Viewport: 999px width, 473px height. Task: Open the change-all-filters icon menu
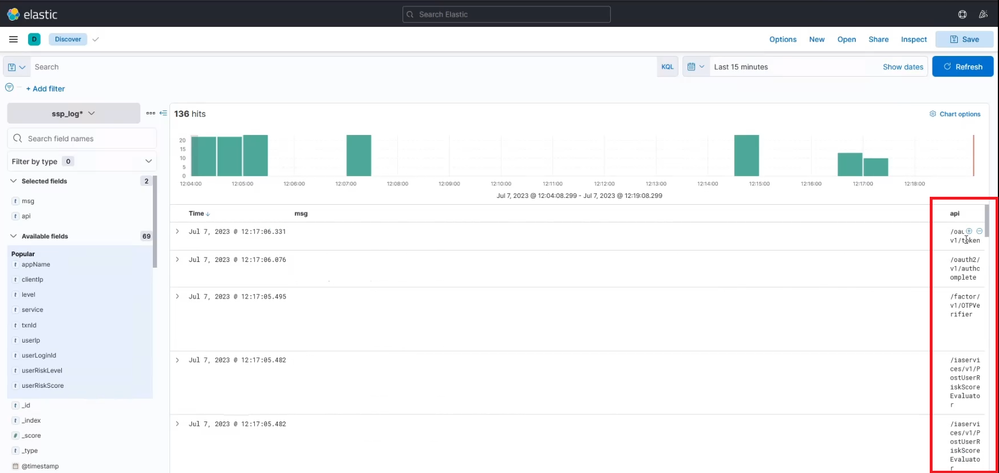[x=9, y=88]
